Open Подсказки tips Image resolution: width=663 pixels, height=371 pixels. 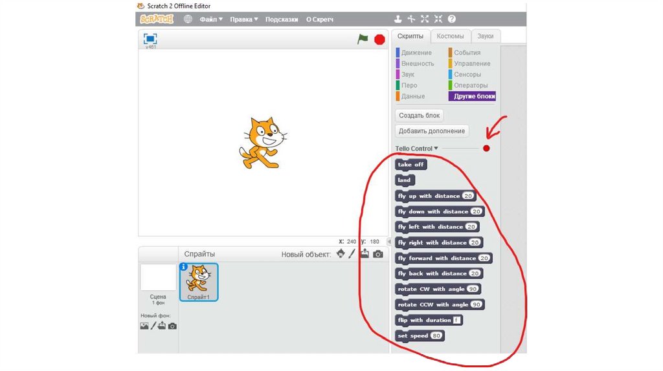click(x=282, y=19)
